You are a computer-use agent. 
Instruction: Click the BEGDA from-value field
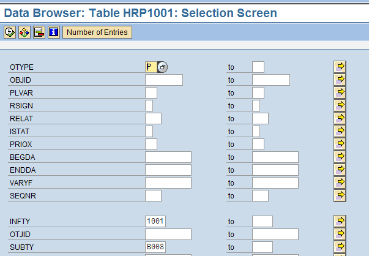168,157
